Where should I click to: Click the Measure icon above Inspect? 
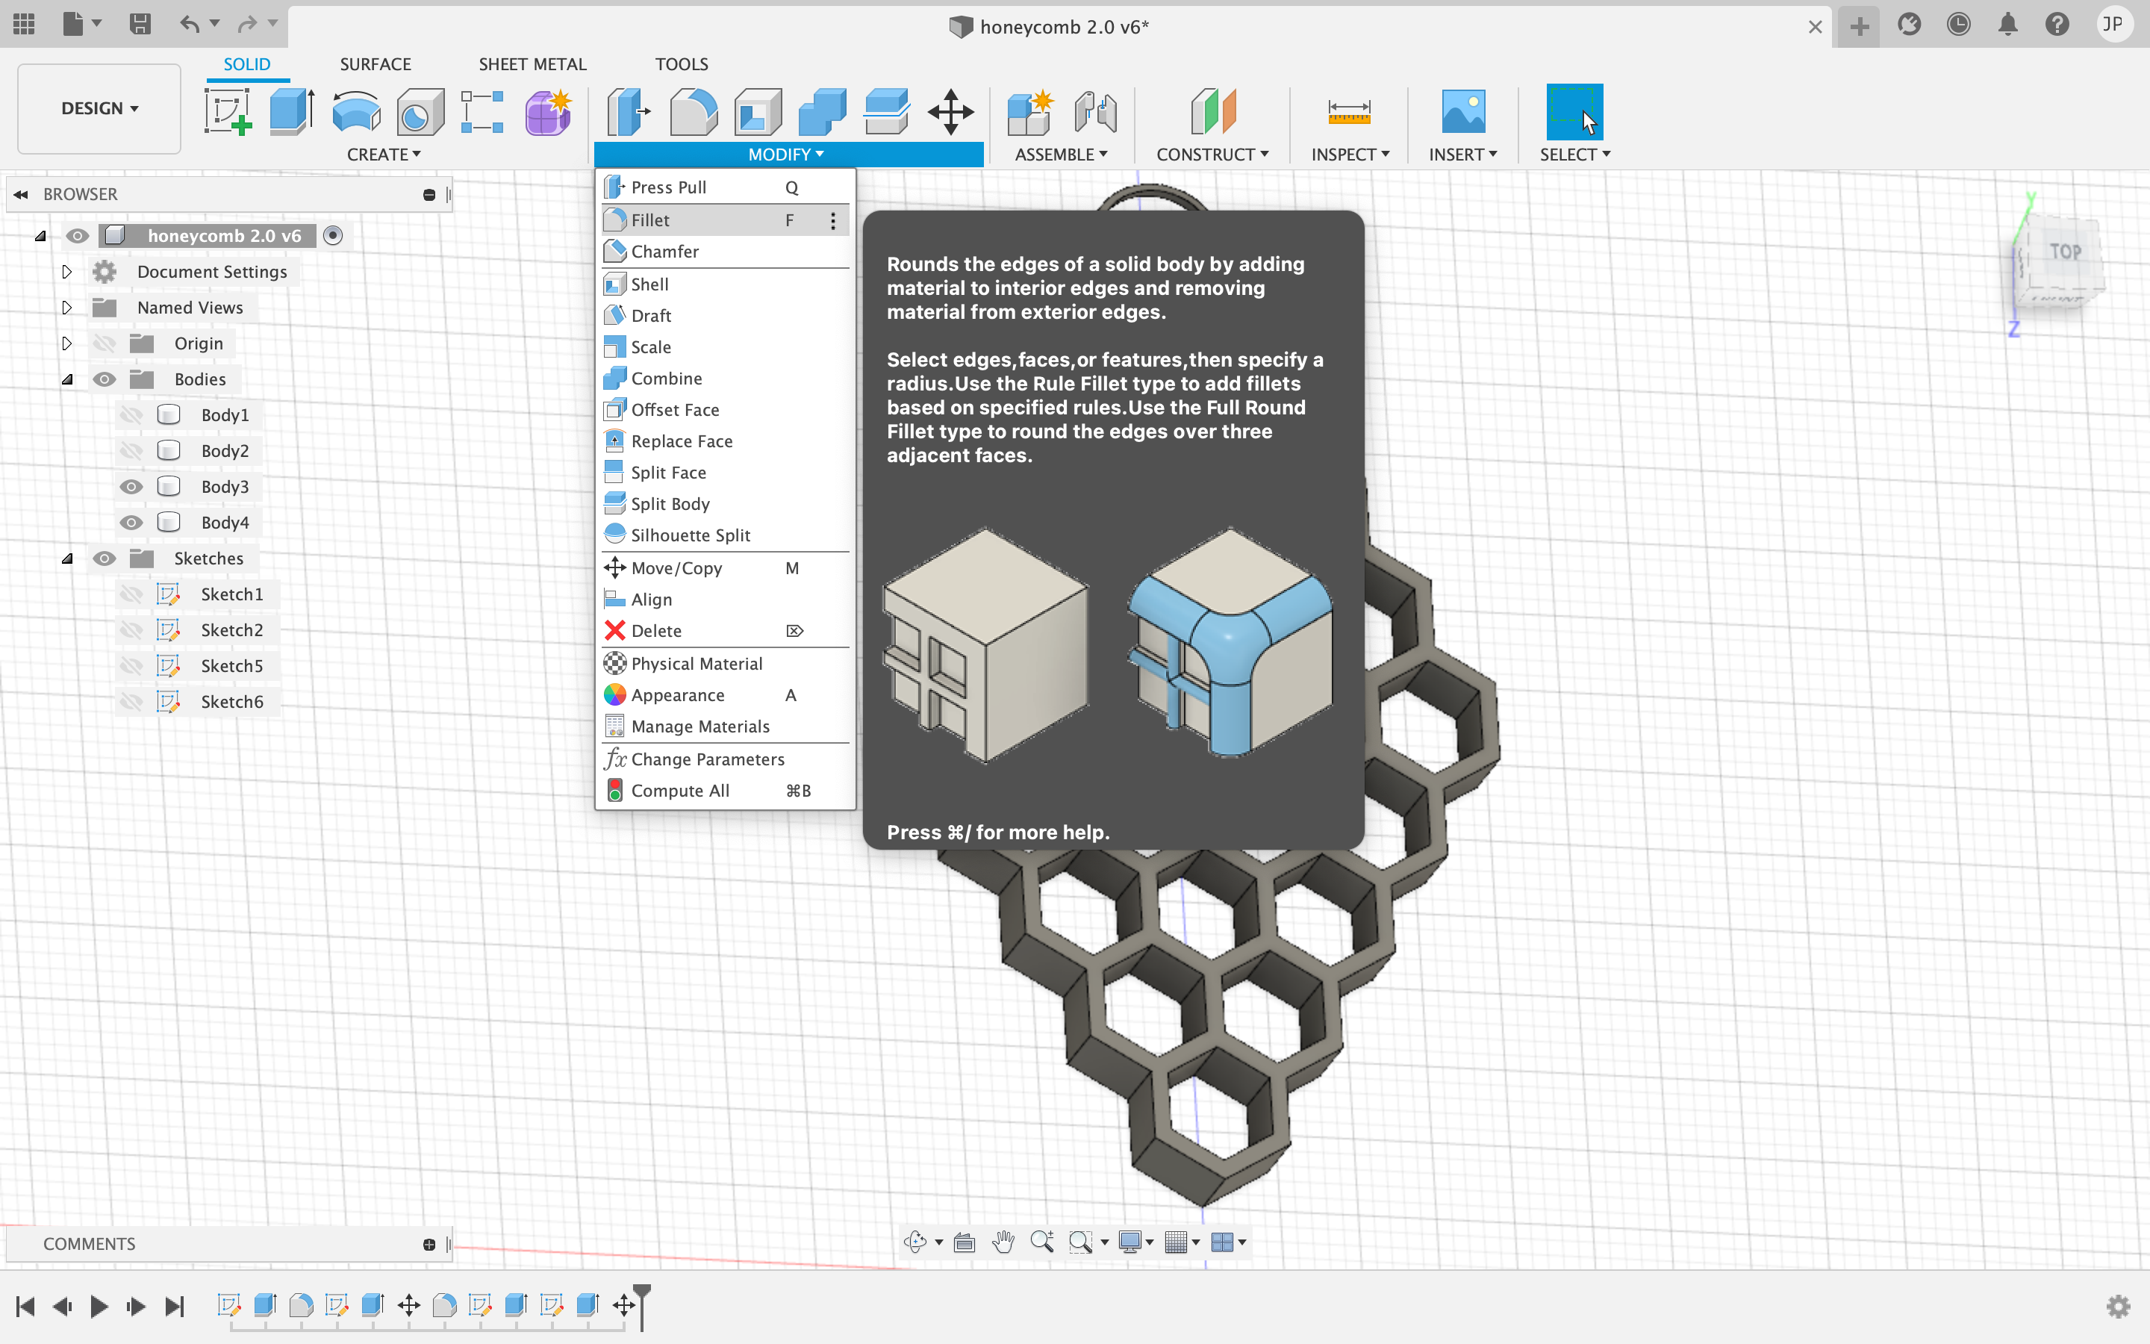(1349, 112)
